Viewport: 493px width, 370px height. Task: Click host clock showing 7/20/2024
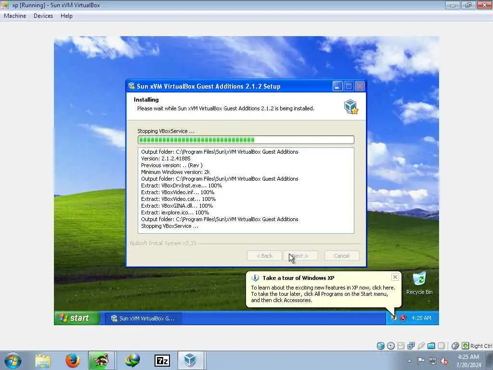coord(468,361)
